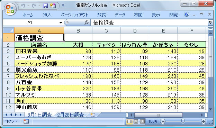216x128 pixels.
Task: Switch to Page Layout view button
Action: click(136, 121)
